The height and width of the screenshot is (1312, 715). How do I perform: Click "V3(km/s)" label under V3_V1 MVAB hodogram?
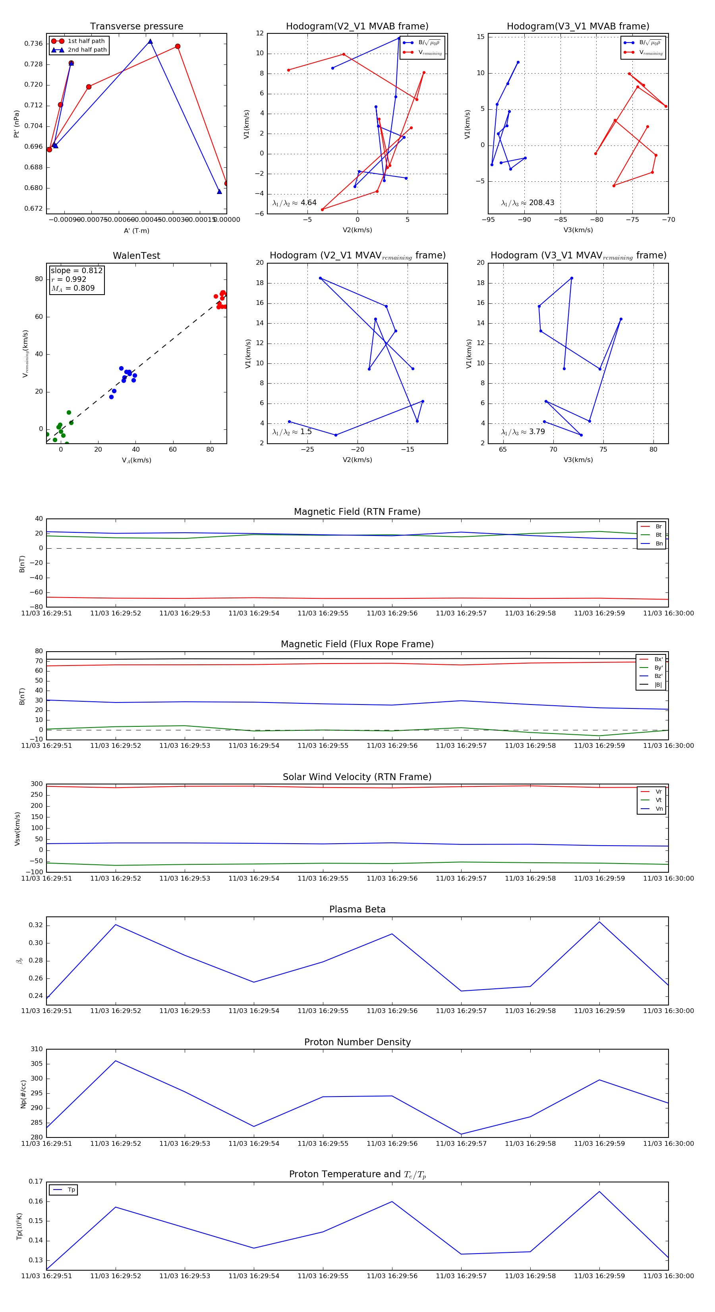click(x=578, y=231)
